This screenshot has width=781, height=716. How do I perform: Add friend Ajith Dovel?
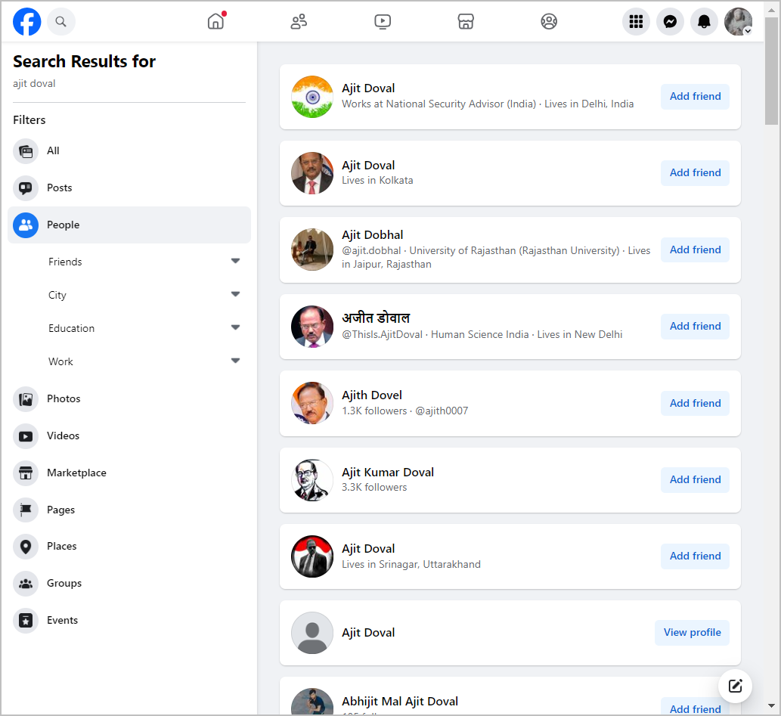point(695,403)
